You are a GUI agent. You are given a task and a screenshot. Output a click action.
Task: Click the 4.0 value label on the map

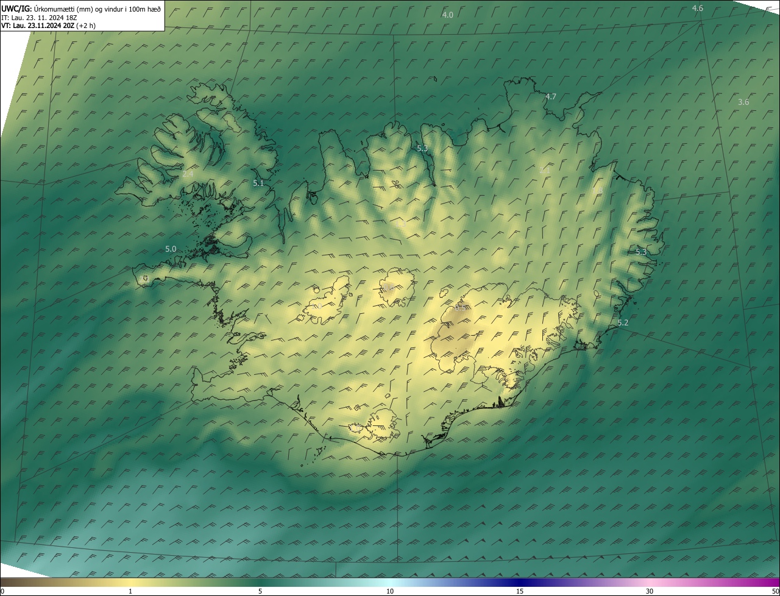click(447, 15)
